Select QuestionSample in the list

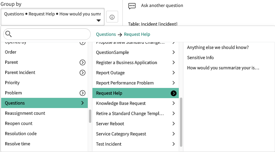click(x=112, y=52)
